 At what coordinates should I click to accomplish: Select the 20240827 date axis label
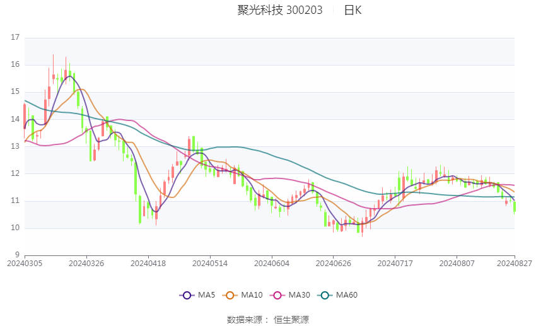click(x=515, y=264)
